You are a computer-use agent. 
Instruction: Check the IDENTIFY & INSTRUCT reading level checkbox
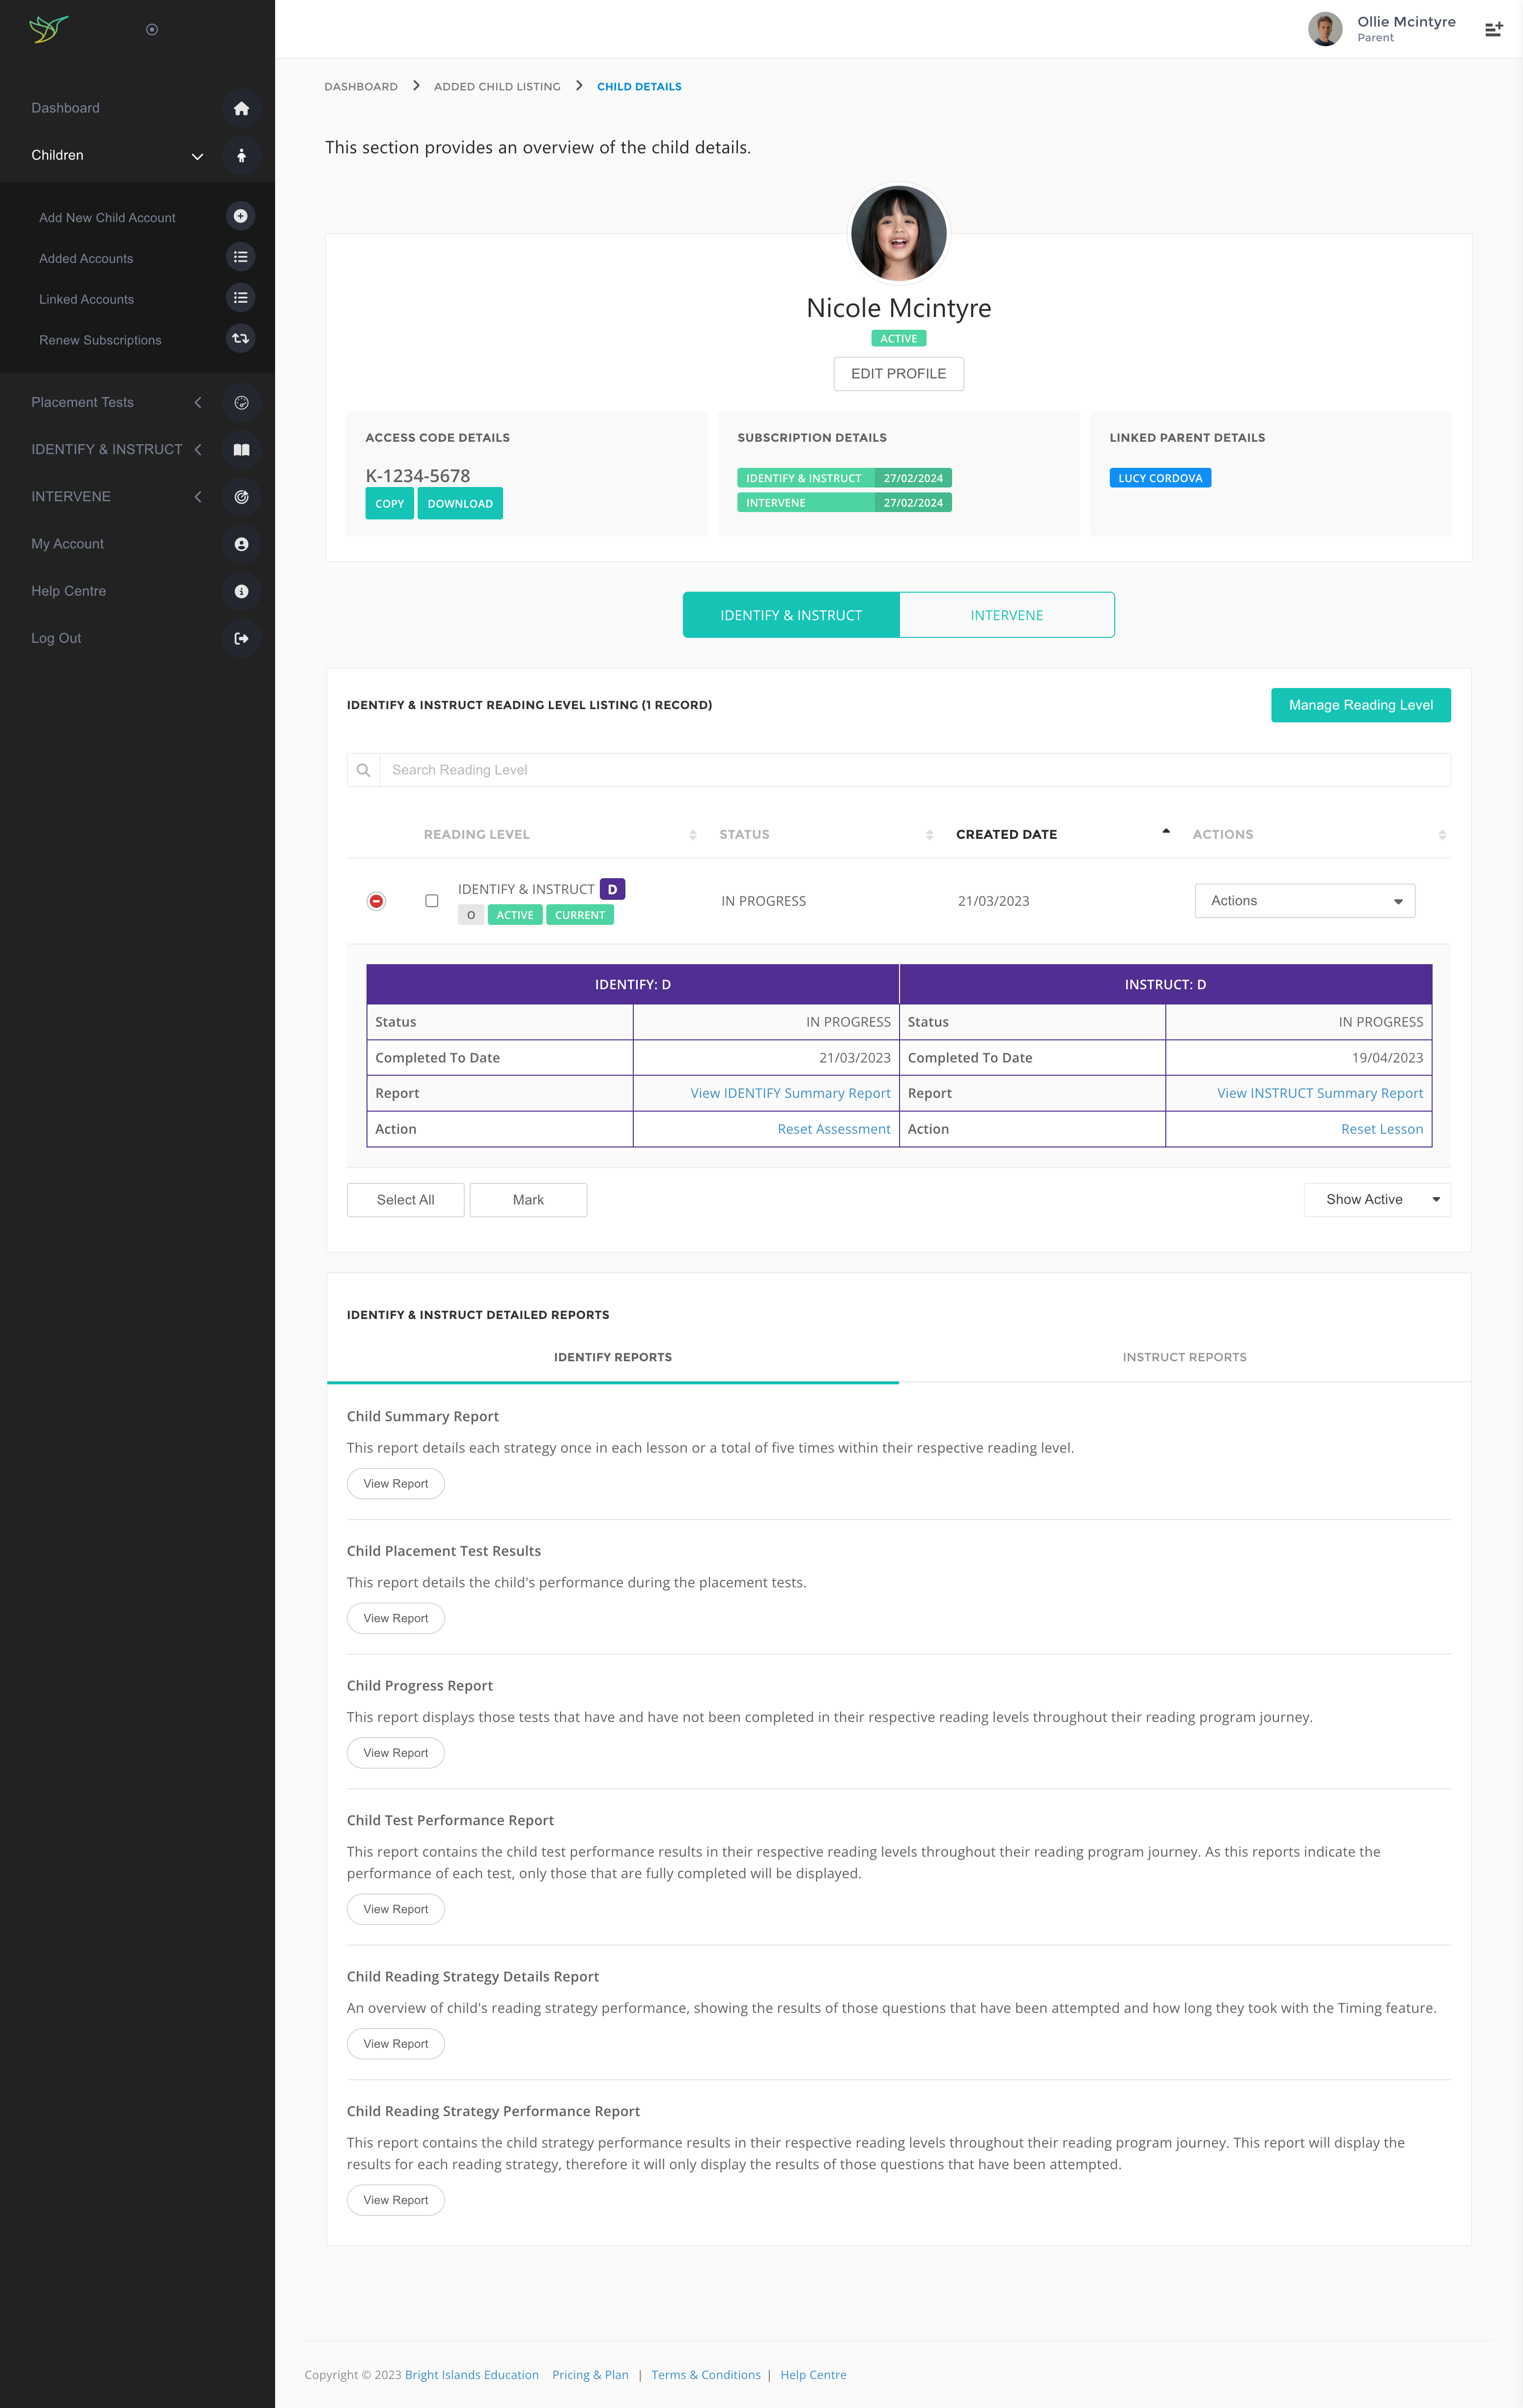432,901
